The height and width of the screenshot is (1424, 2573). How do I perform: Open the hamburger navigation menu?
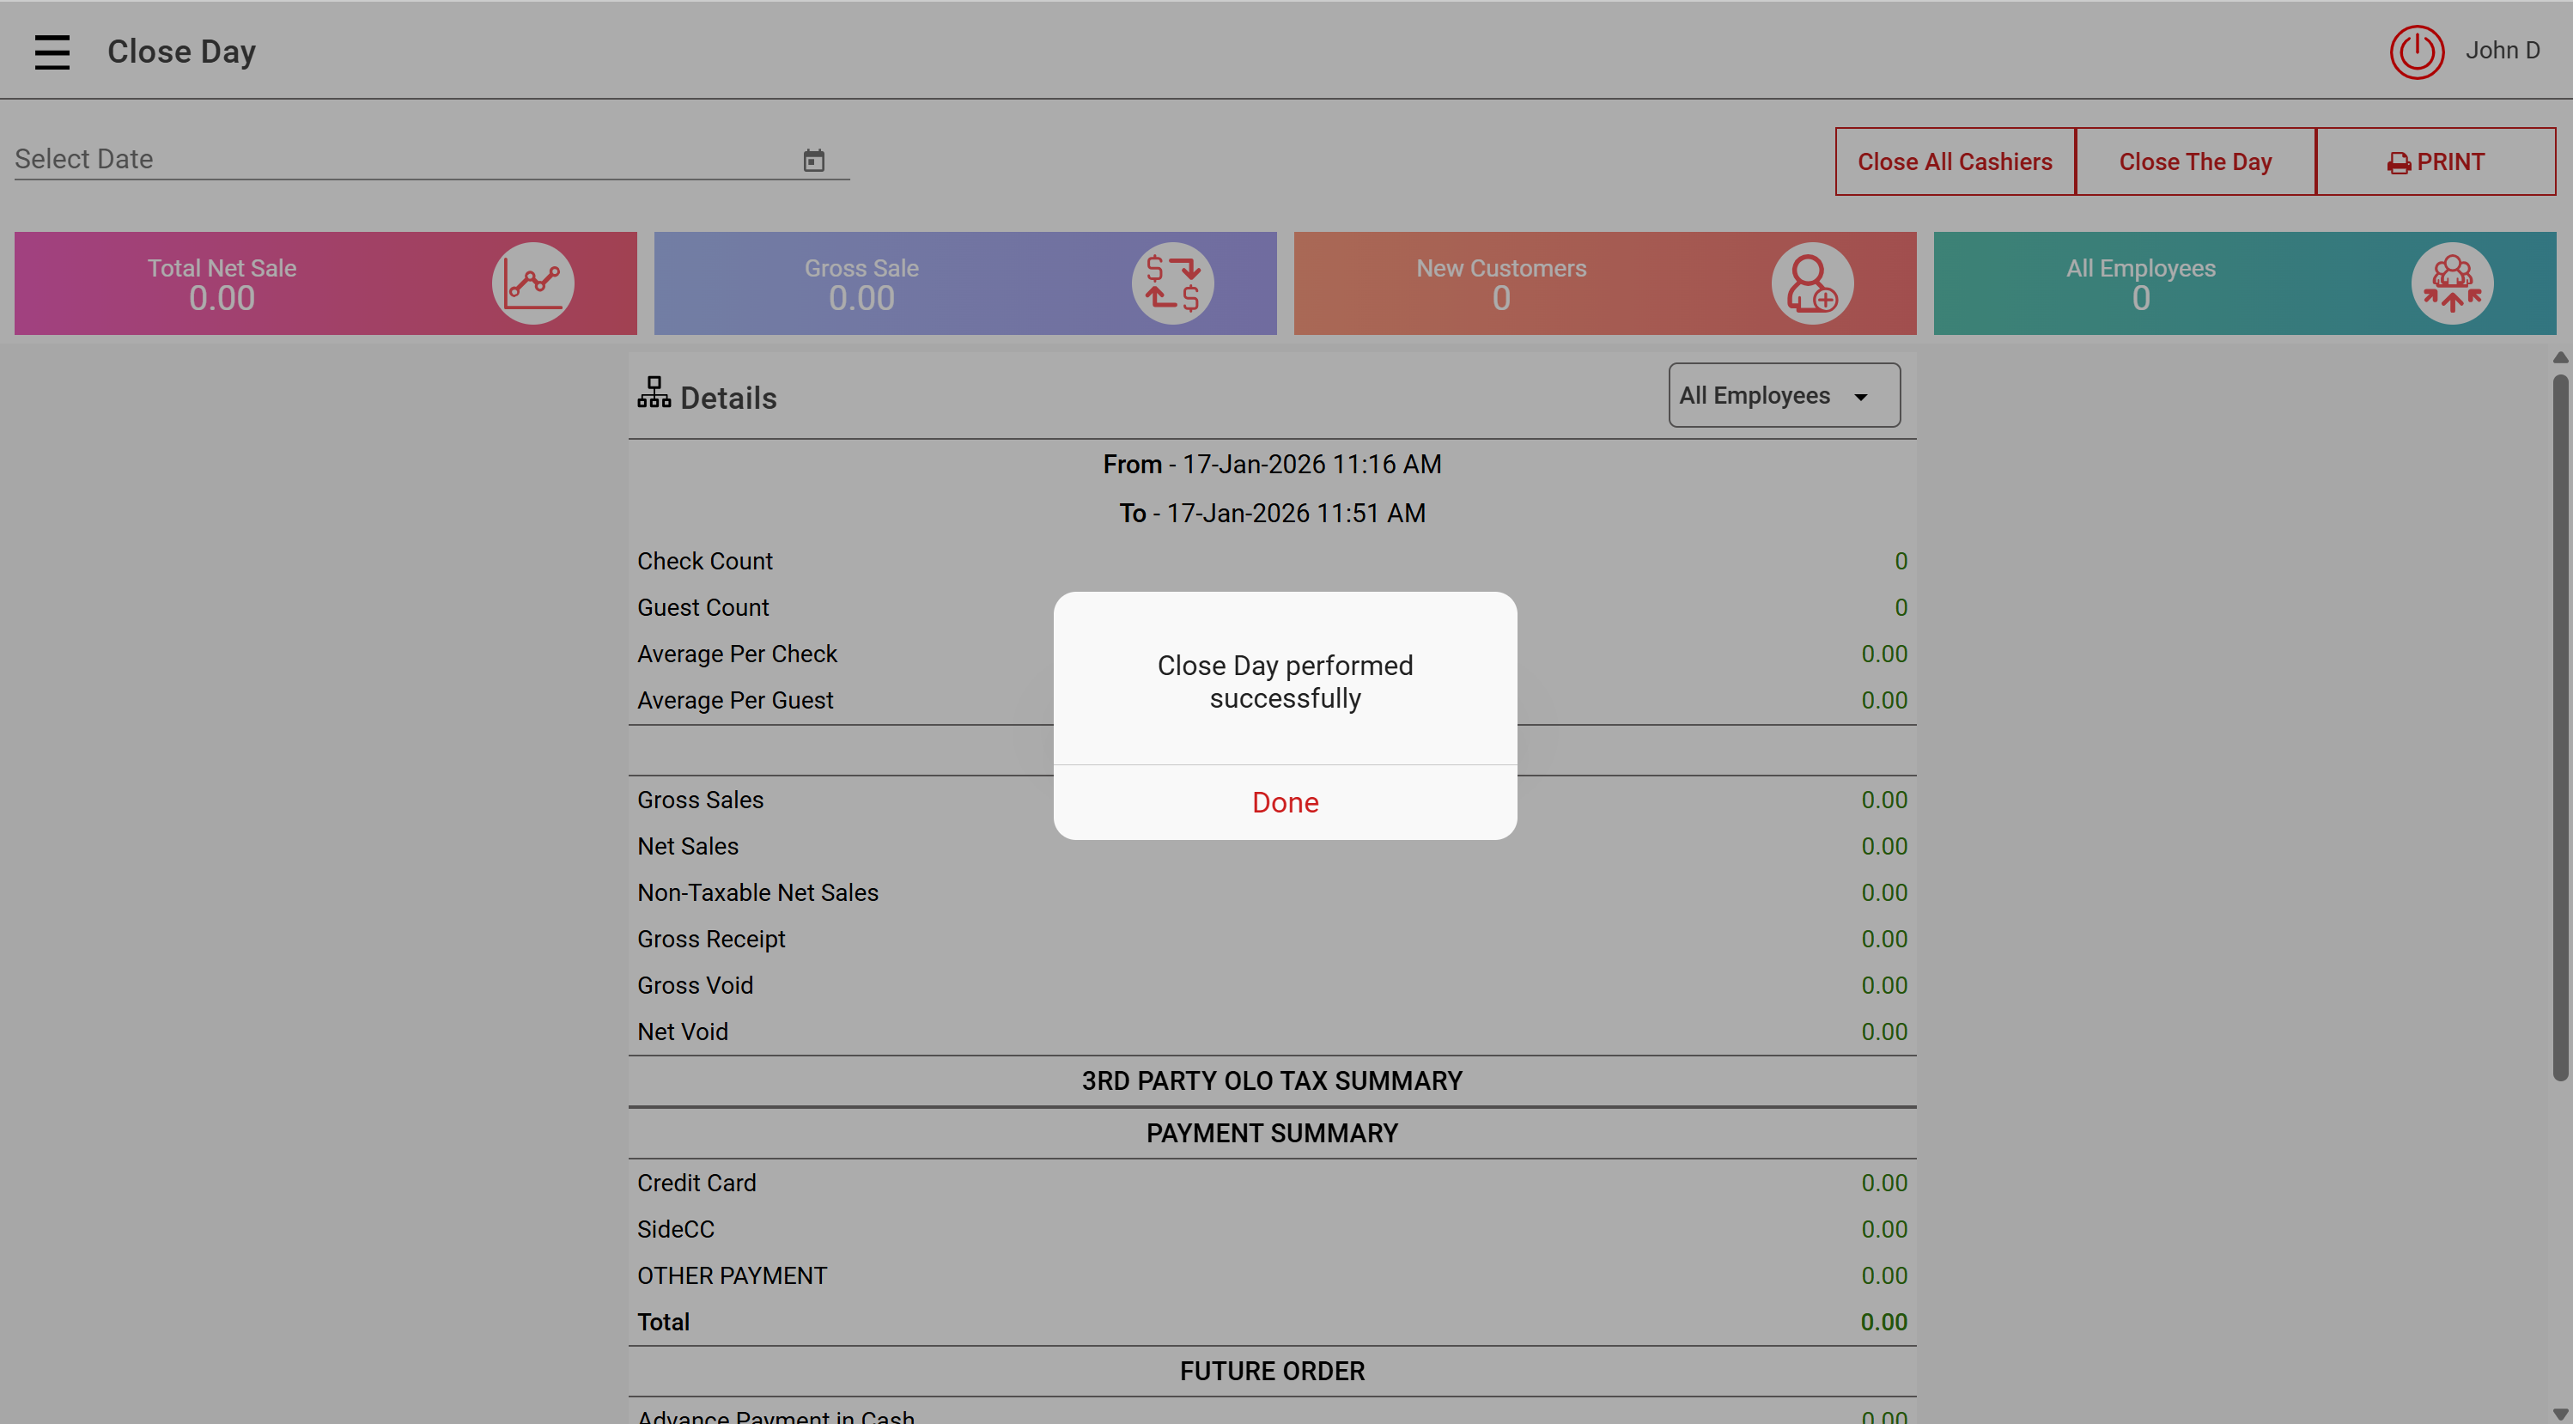[52, 52]
